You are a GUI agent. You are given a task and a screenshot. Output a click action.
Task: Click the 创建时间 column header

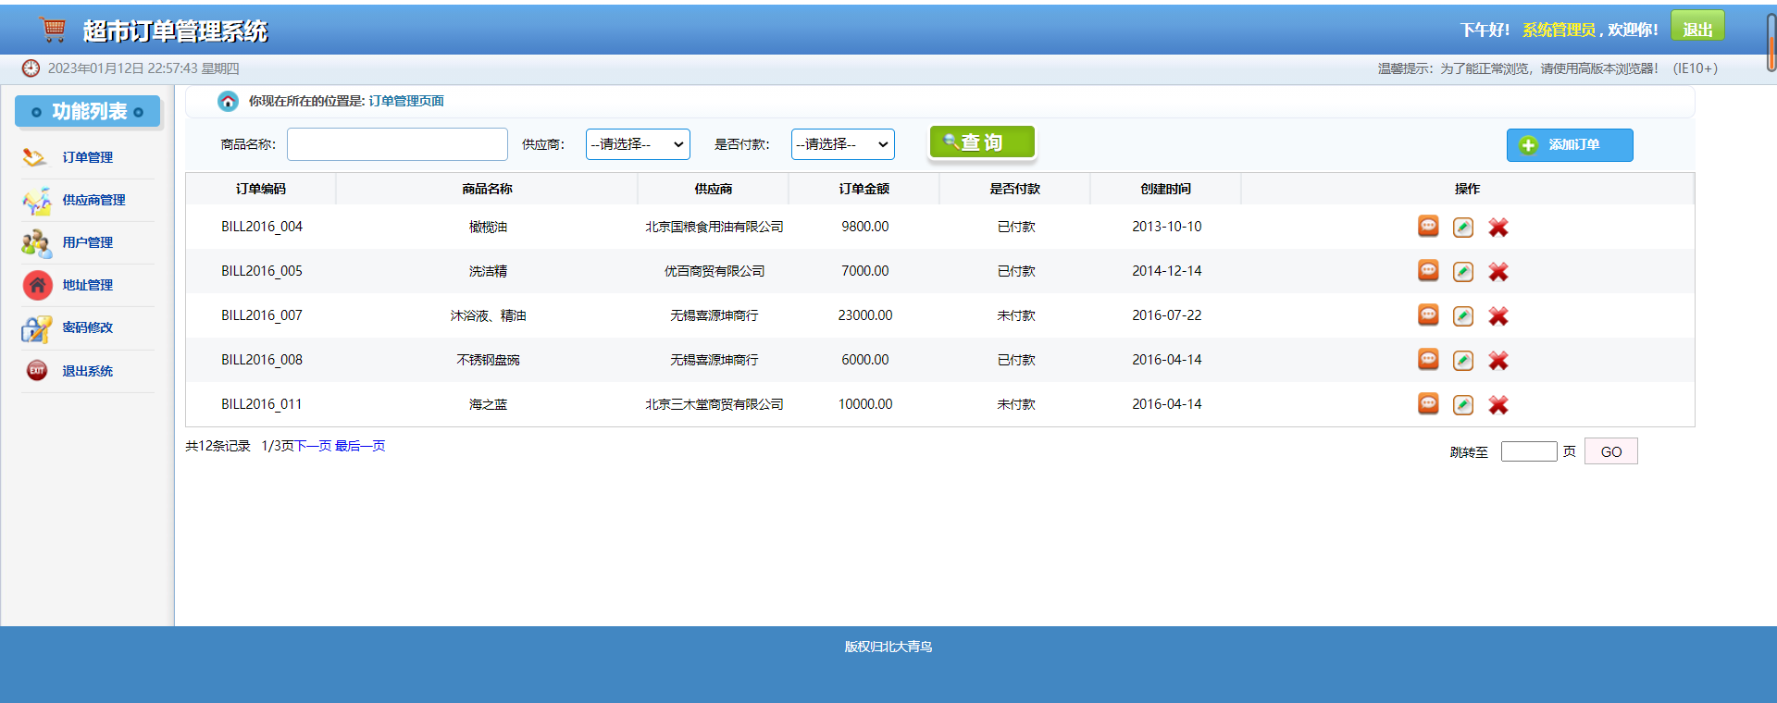tap(1166, 189)
